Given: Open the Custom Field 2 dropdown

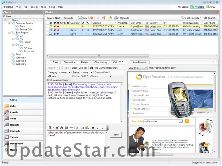Looking at the screenshot, I should tap(100, 76).
